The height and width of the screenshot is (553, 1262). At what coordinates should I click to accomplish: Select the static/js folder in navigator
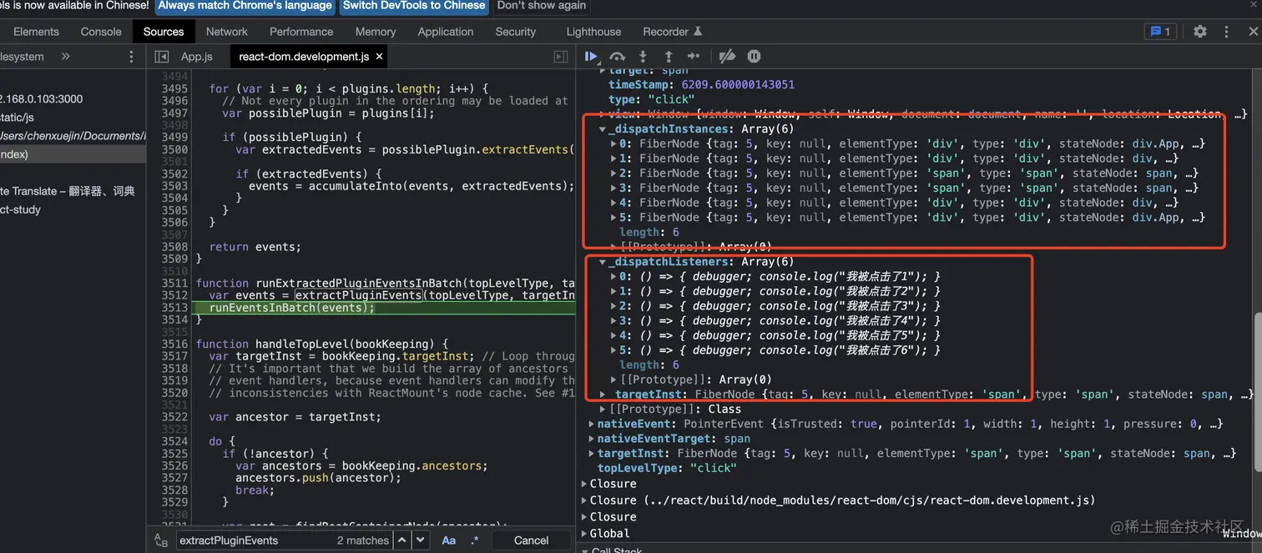pyautogui.click(x=17, y=118)
